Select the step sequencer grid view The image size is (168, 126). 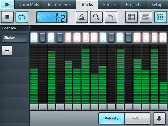[x=161, y=17]
